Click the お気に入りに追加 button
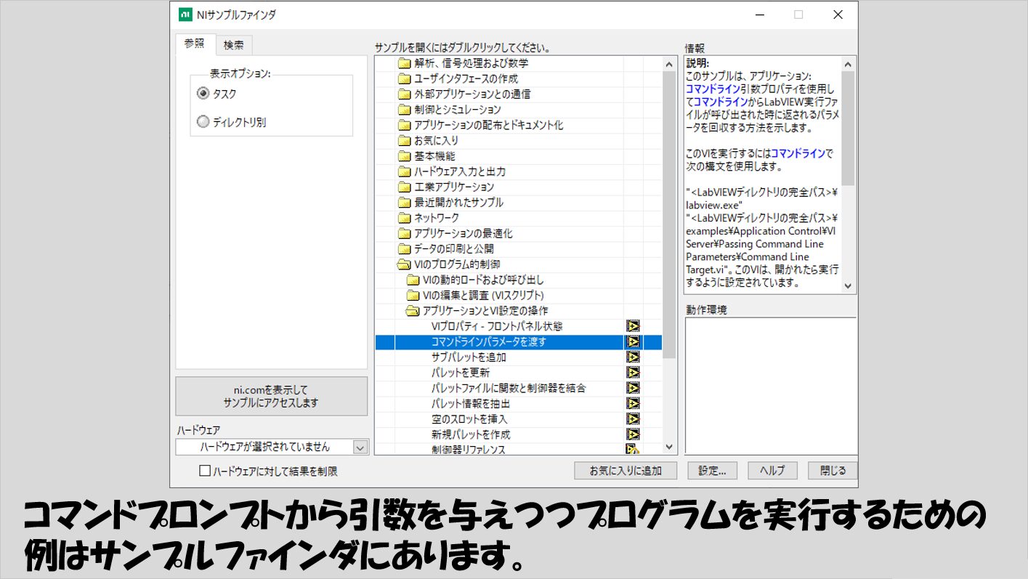 [x=626, y=471]
